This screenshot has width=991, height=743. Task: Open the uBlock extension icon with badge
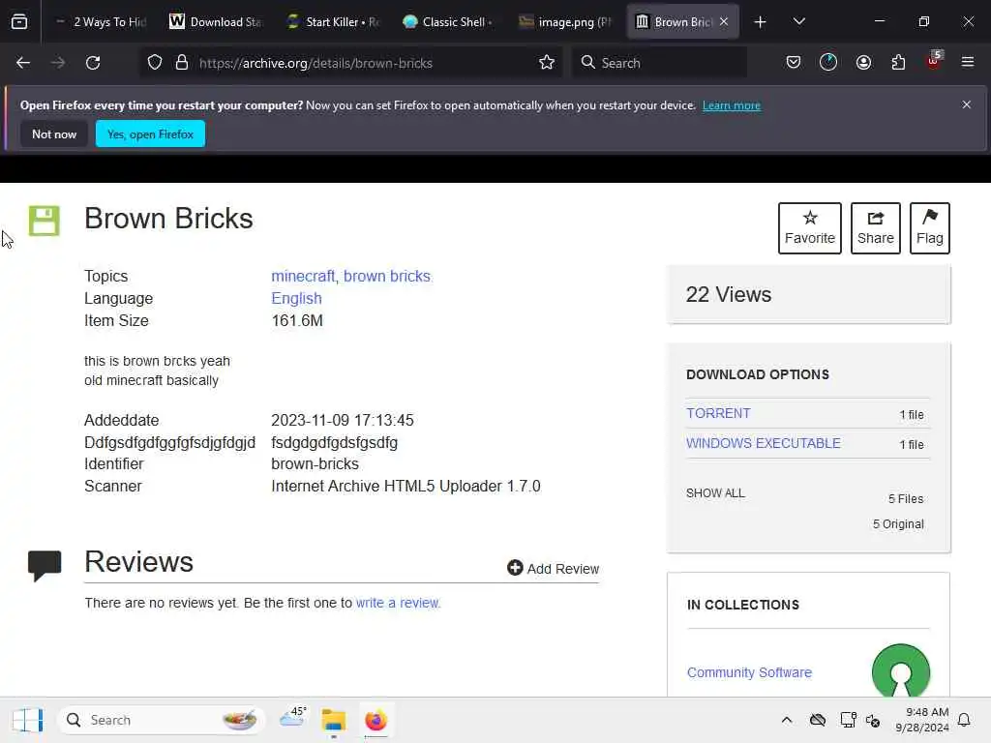[934, 61]
